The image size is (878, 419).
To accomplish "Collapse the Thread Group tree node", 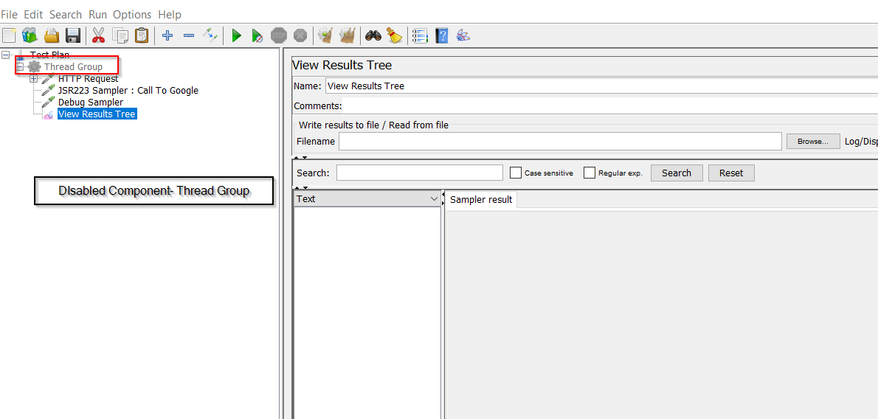I will (20, 66).
